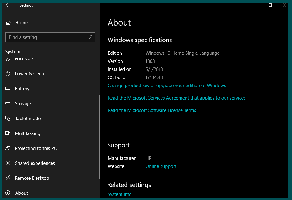Click the System section label
The height and width of the screenshot is (200, 292).
(x=13, y=52)
